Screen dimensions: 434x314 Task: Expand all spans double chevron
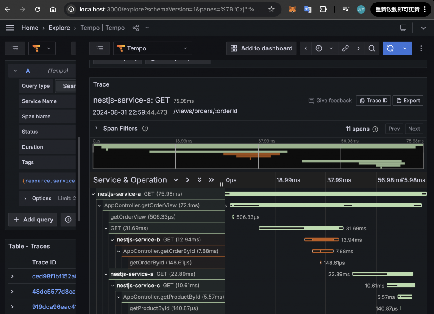200,180
